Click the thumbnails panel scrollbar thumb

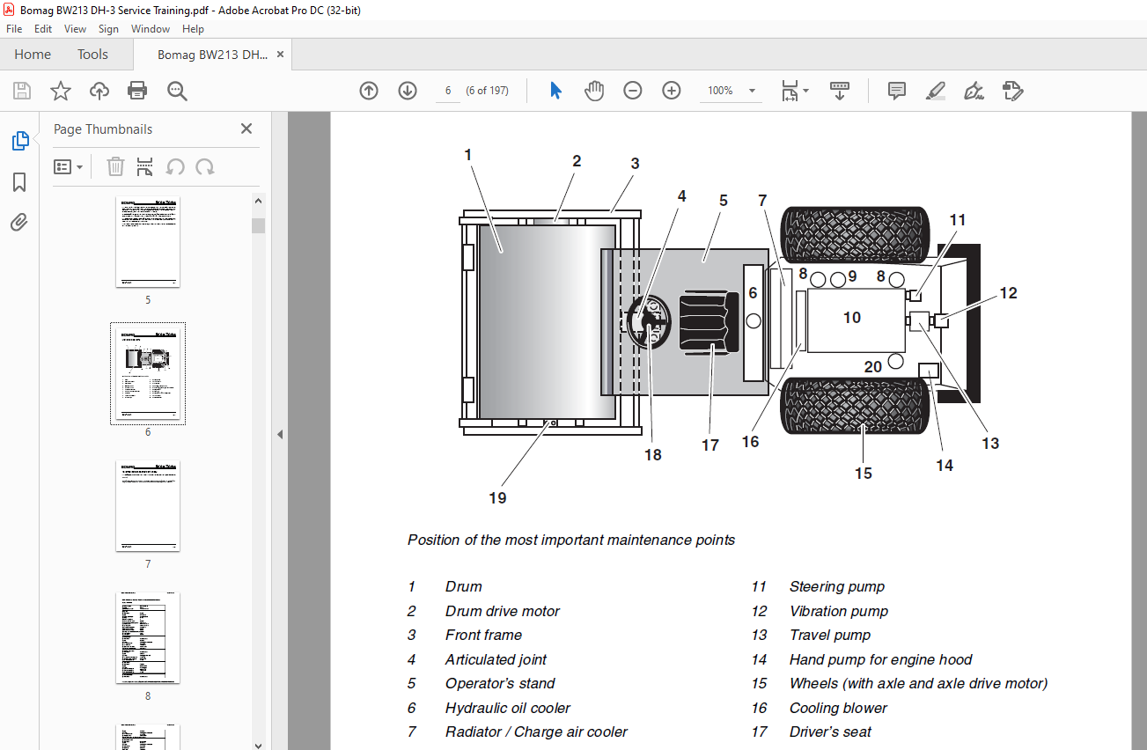click(258, 225)
